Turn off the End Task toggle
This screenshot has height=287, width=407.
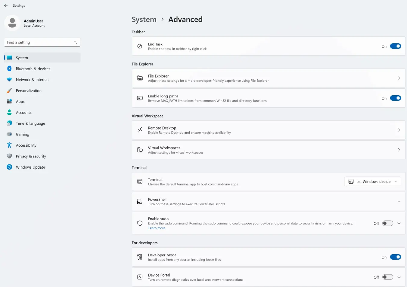[395, 46]
